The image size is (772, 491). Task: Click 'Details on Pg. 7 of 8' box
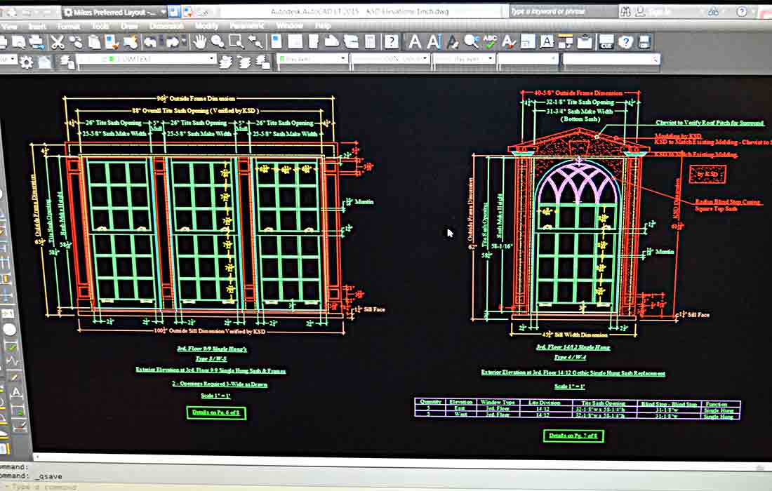pyautogui.click(x=573, y=436)
